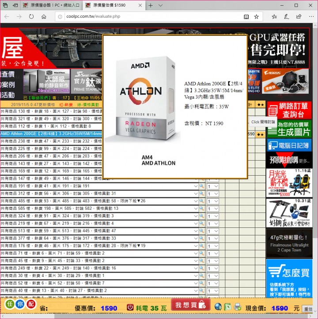The height and width of the screenshot is (319, 318).
Task: Click the vertical page scrollbar up arrow
Action: tap(315, 26)
